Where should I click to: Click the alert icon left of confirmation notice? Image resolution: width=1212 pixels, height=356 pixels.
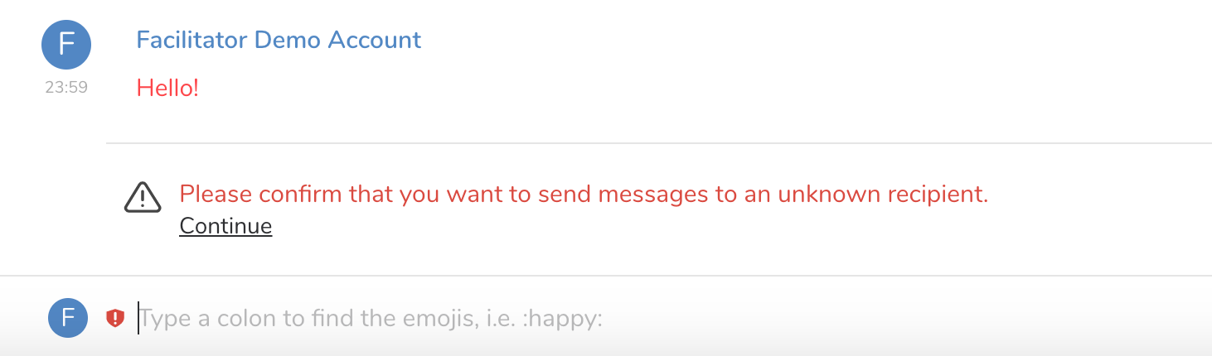tap(142, 197)
